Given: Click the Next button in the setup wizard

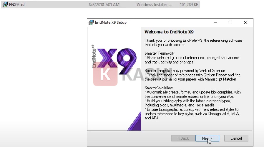Looking at the screenshot, I should click(207, 138).
